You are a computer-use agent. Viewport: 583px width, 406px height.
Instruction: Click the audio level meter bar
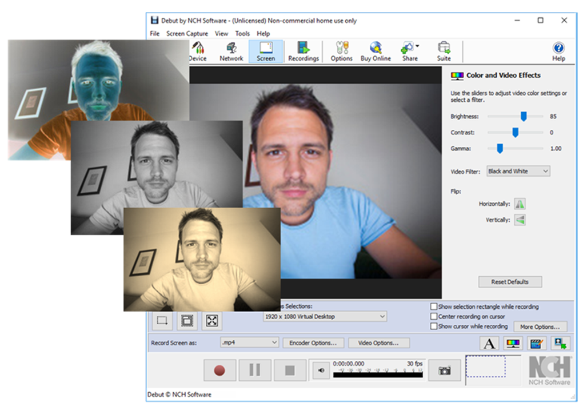click(378, 375)
